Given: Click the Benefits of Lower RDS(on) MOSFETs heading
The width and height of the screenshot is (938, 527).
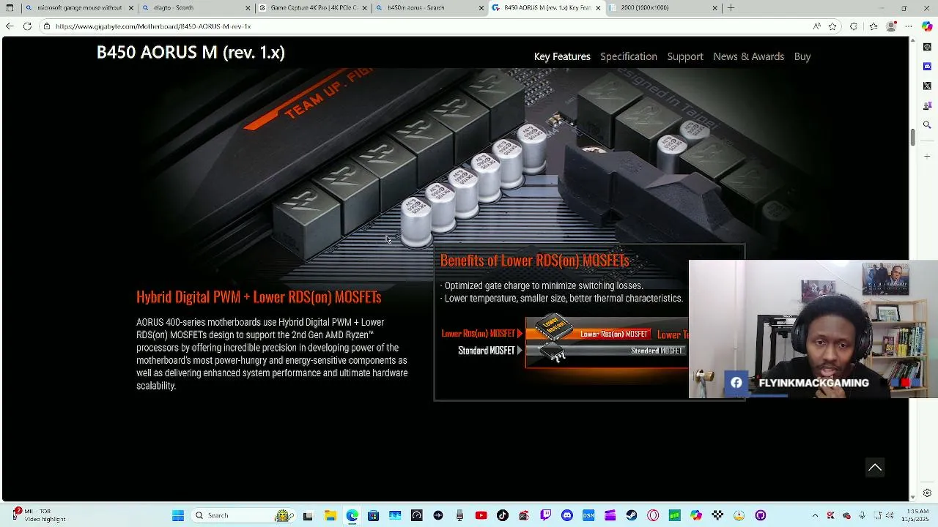Looking at the screenshot, I should (534, 260).
